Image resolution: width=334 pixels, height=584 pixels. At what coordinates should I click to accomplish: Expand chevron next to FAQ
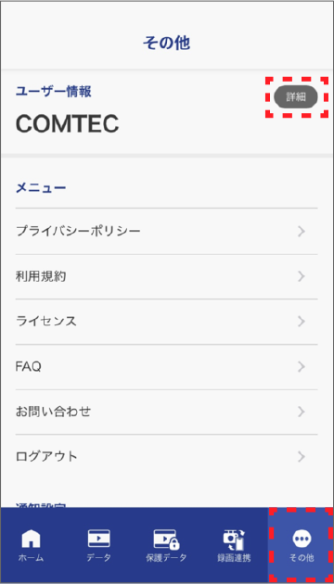click(x=302, y=367)
